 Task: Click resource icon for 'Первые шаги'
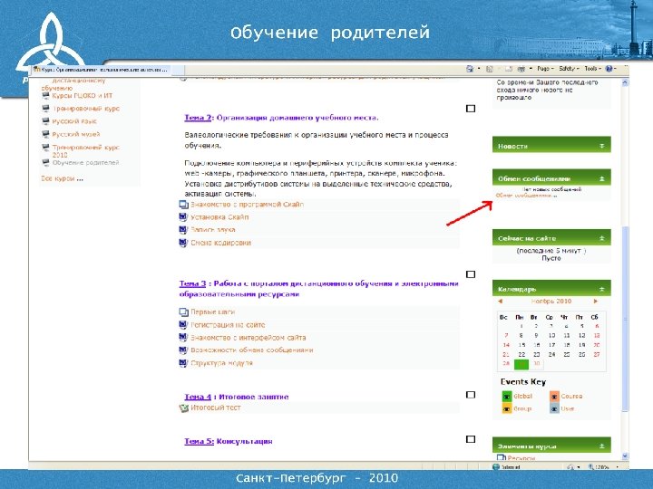click(183, 312)
